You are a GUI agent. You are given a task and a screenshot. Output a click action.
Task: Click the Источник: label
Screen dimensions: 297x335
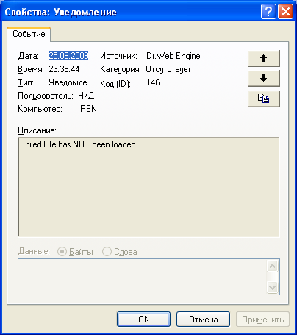[x=118, y=56]
